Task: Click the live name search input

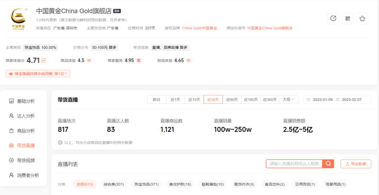Action: pyautogui.click(x=294, y=163)
